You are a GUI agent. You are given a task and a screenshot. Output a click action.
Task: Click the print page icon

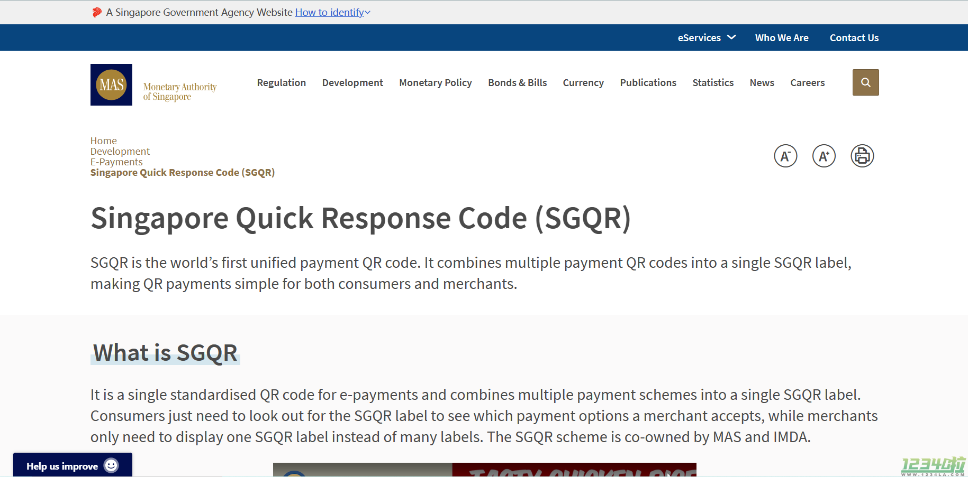[862, 156]
